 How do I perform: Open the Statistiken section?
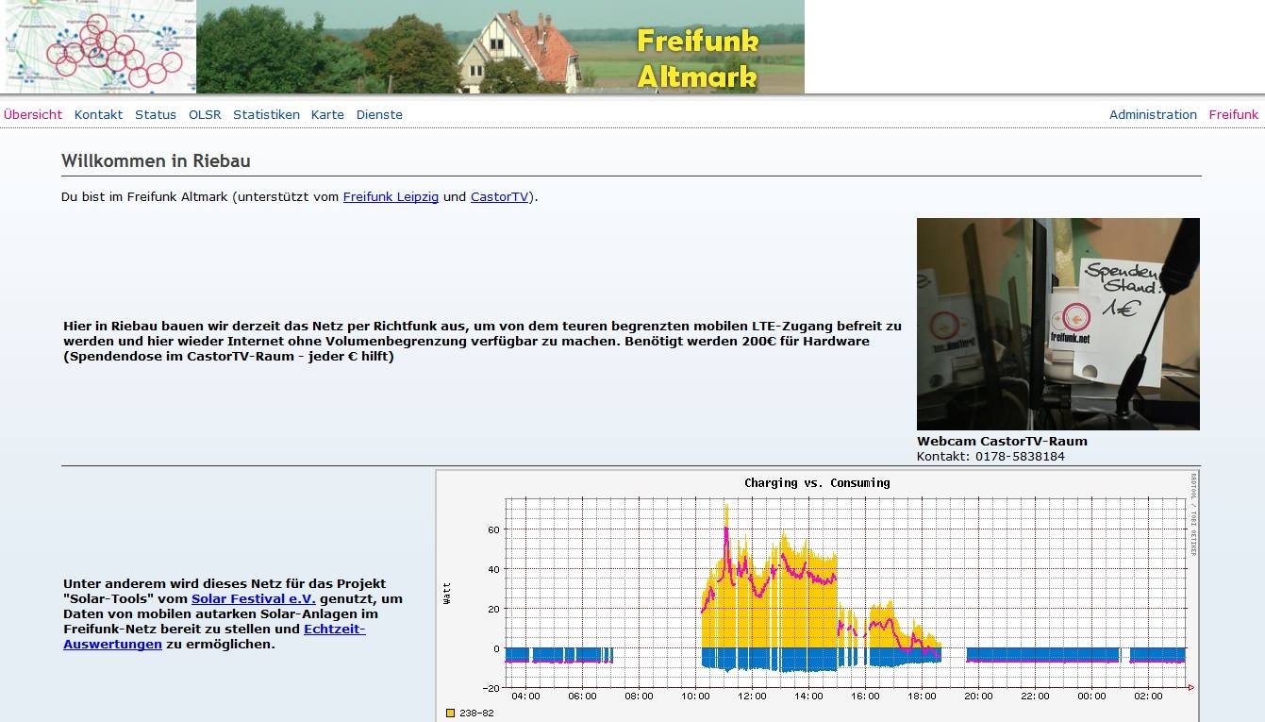(266, 114)
